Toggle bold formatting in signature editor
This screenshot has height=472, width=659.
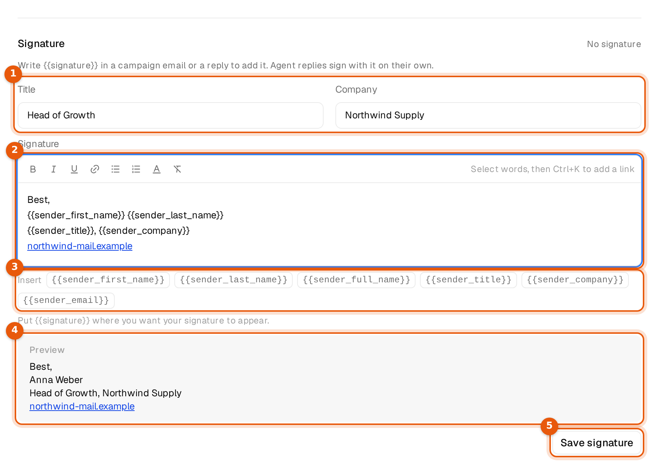click(x=33, y=169)
